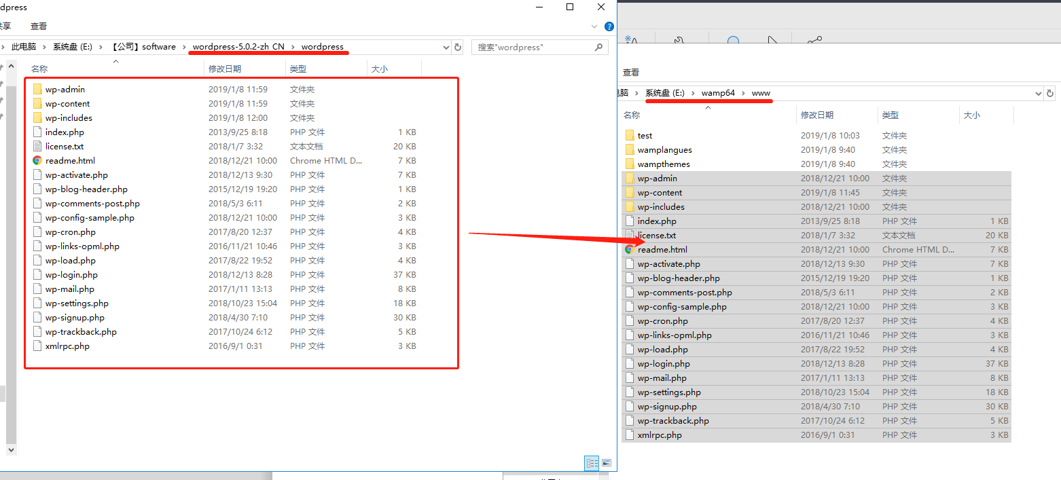Screen dimensions: 1061x480
Task: Select wp-content folder name in www window
Action: click(x=660, y=192)
